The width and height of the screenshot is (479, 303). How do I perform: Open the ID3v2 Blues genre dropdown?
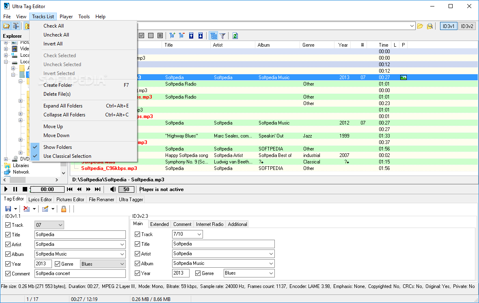[271, 273]
